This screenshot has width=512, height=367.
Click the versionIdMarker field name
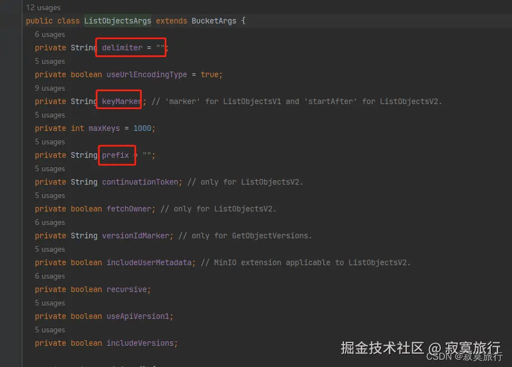click(x=136, y=236)
